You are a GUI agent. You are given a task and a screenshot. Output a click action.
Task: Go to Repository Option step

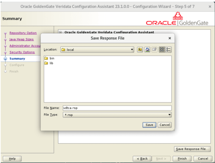23,33
